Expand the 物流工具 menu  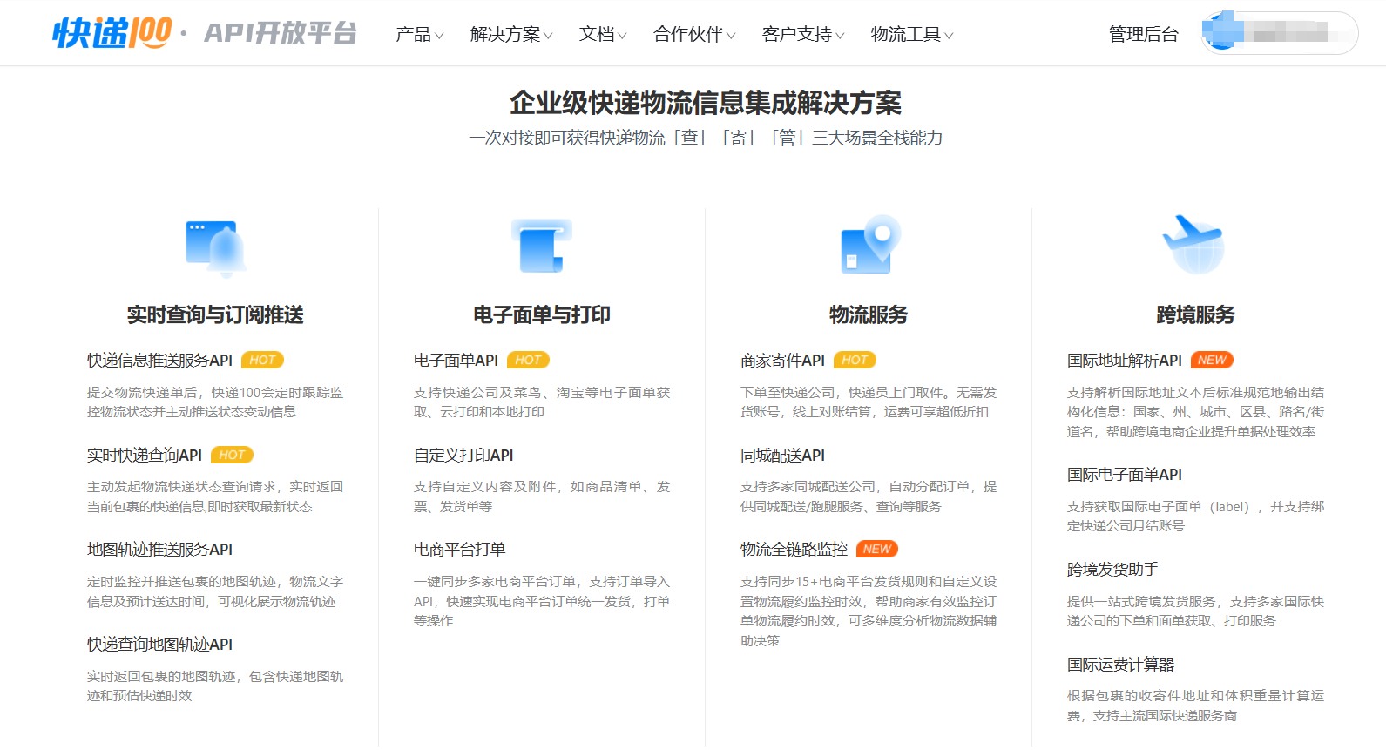(x=912, y=34)
